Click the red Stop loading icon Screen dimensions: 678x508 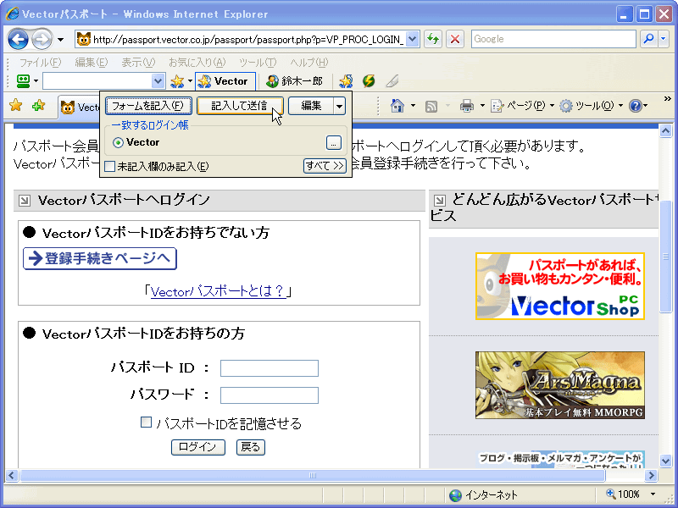point(455,39)
